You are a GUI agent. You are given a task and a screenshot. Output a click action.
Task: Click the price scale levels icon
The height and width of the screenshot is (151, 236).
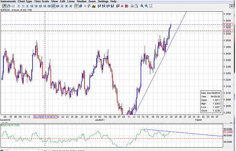(x=89, y=6)
